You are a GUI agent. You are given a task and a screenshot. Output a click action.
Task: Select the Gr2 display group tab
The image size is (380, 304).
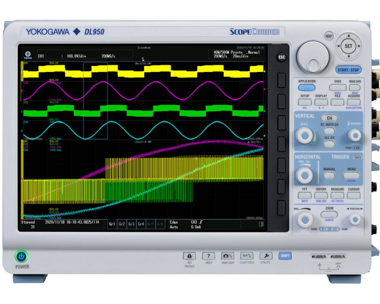tap(122, 224)
